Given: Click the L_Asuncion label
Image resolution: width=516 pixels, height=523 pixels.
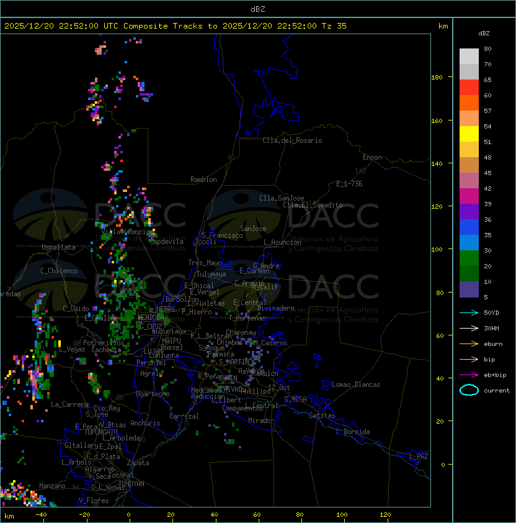Looking at the screenshot, I should [x=282, y=242].
